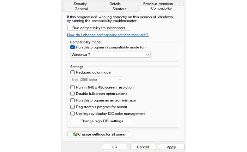Click Run compatibility troubleshooter button

point(98,28)
